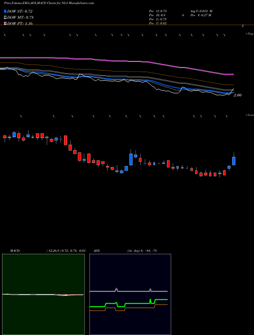The height and width of the screenshot is (335, 254).
Task: Click the 'Pre H: 0.8' high value
Action: click(157, 15)
